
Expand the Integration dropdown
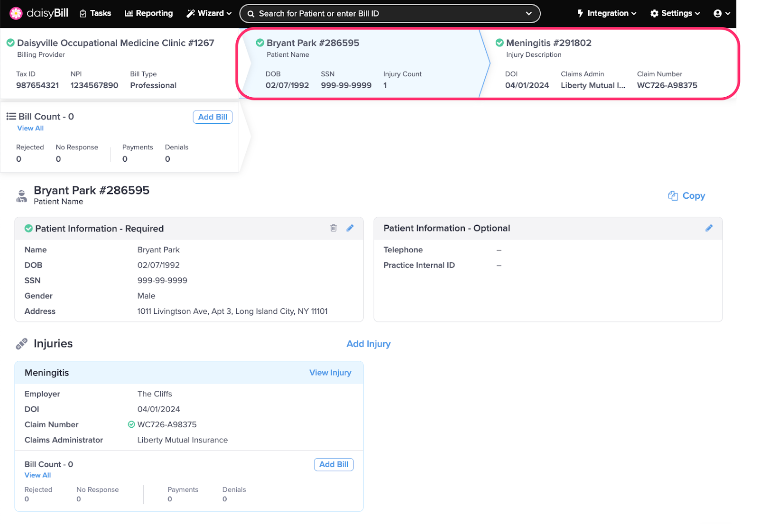tap(607, 13)
